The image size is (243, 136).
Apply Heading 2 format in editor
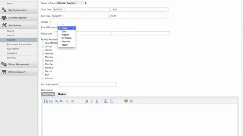[51, 101]
